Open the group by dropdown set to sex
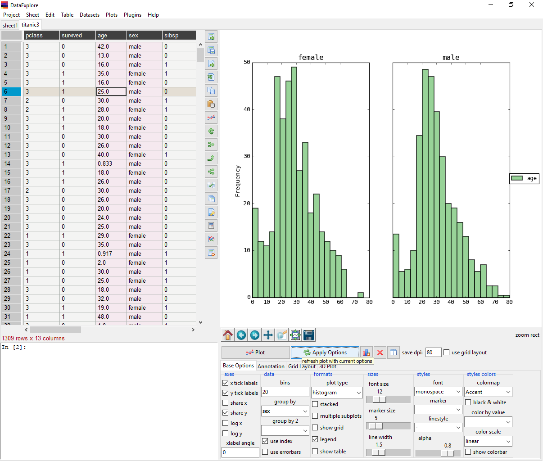 click(x=285, y=411)
